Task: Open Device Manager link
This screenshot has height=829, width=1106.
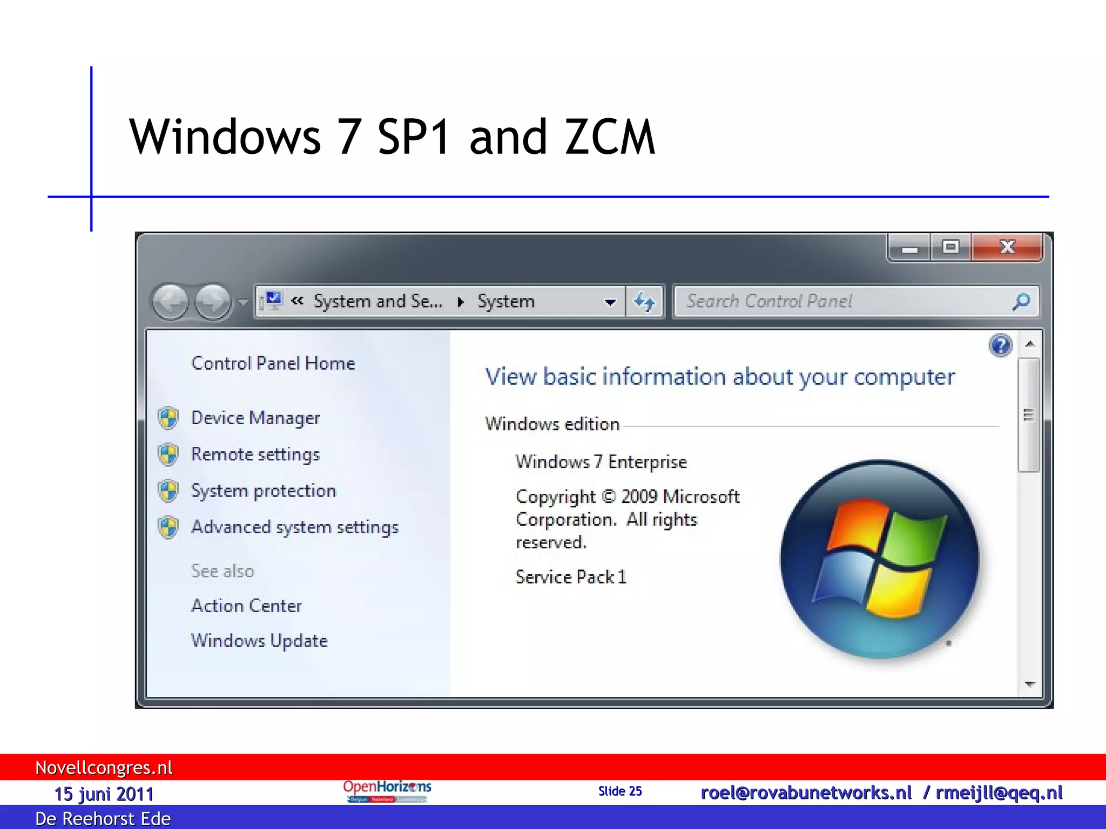Action: pyautogui.click(x=255, y=418)
